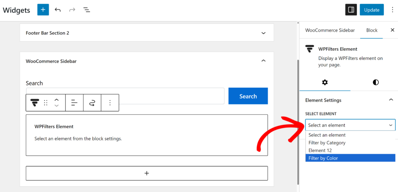
Task: Open the Select Element dropdown
Action: coord(350,125)
